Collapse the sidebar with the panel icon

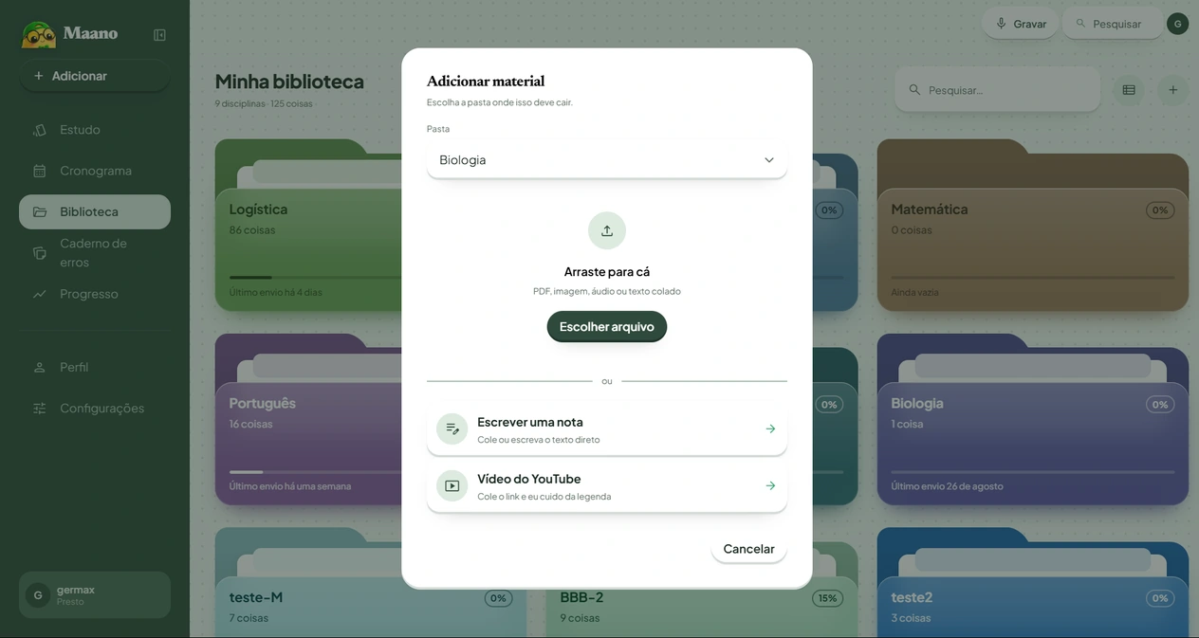pyautogui.click(x=159, y=35)
